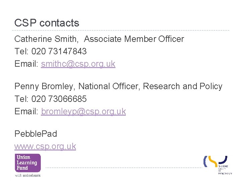
Task: Click the 'Email:' label before smithc address
Action: (26, 64)
